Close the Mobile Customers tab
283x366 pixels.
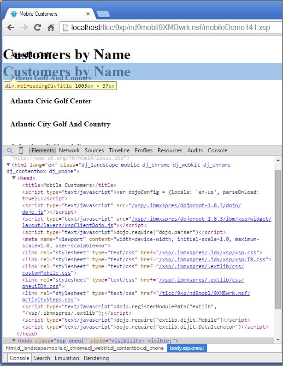[88, 14]
